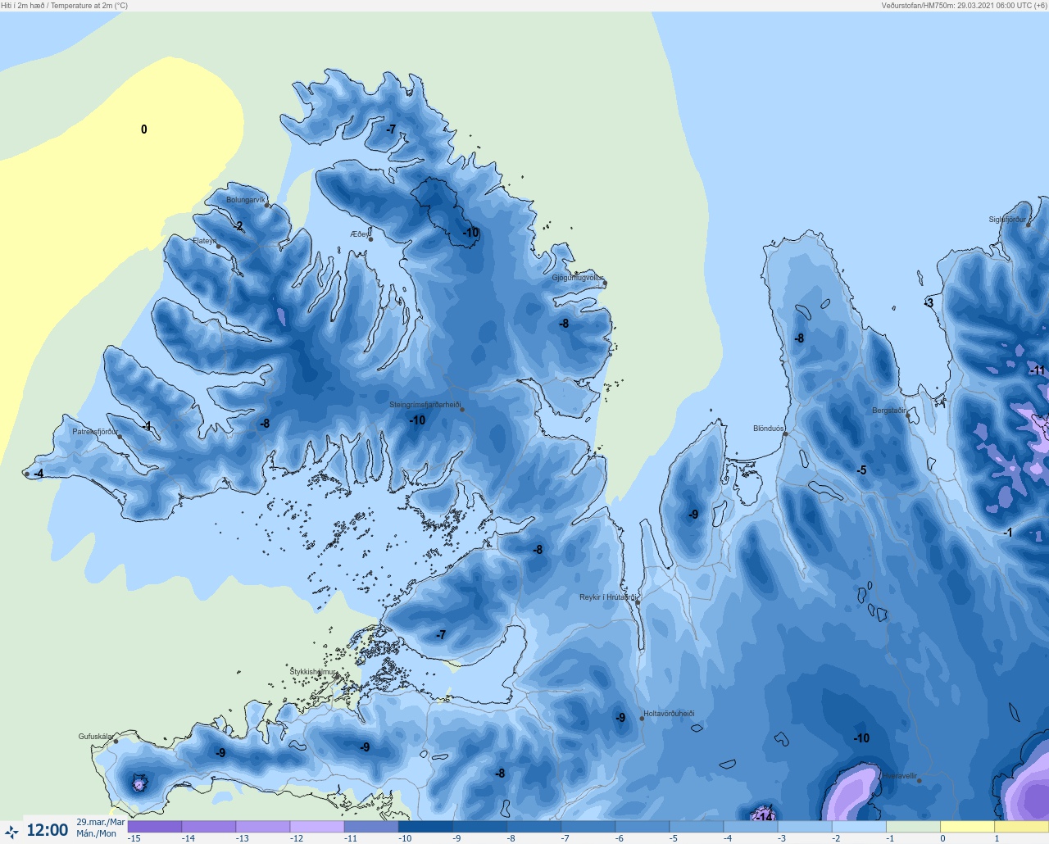Click the -2 value below Bolungarvík
The height and width of the screenshot is (844, 1049).
pos(238,226)
